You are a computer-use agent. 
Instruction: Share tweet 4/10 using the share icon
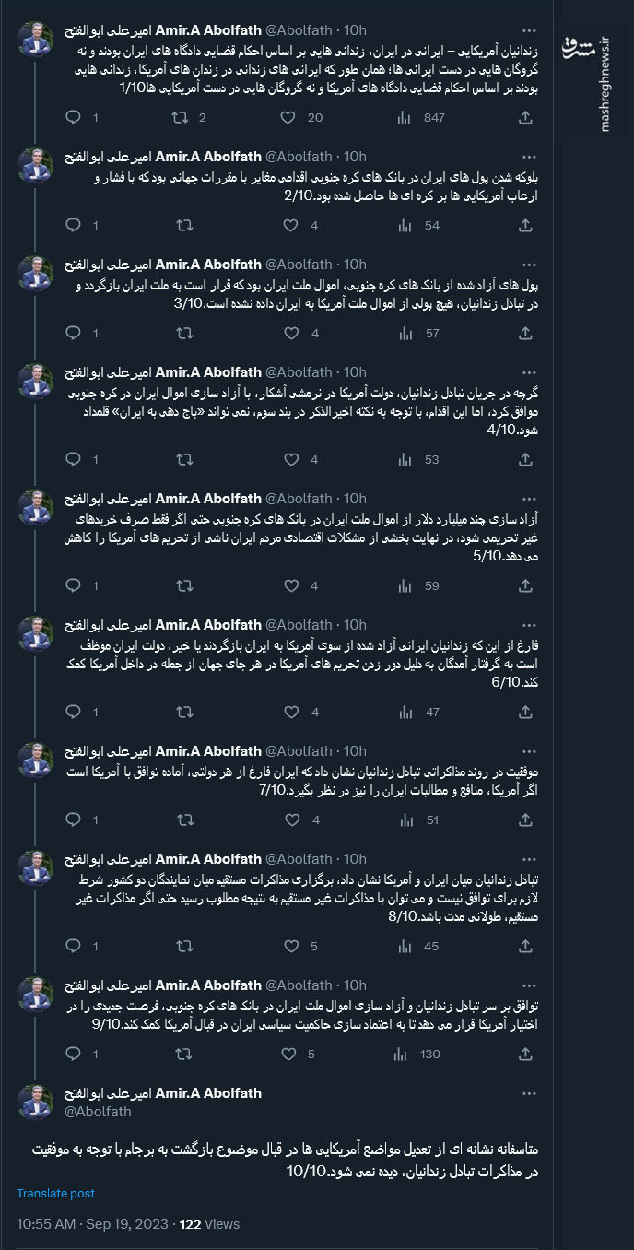click(525, 459)
